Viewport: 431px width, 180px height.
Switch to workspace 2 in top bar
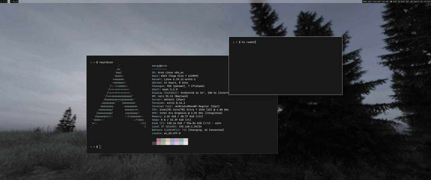pos(4,1)
